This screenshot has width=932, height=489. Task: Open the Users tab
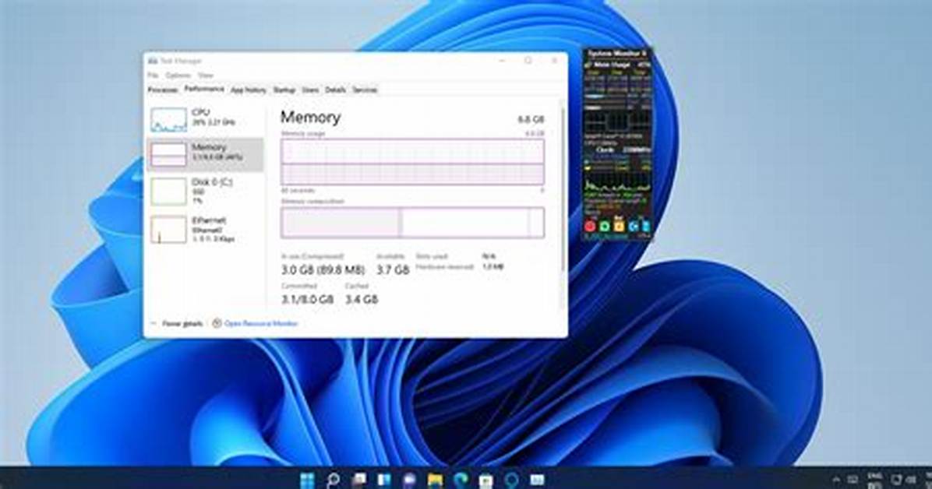pos(310,90)
